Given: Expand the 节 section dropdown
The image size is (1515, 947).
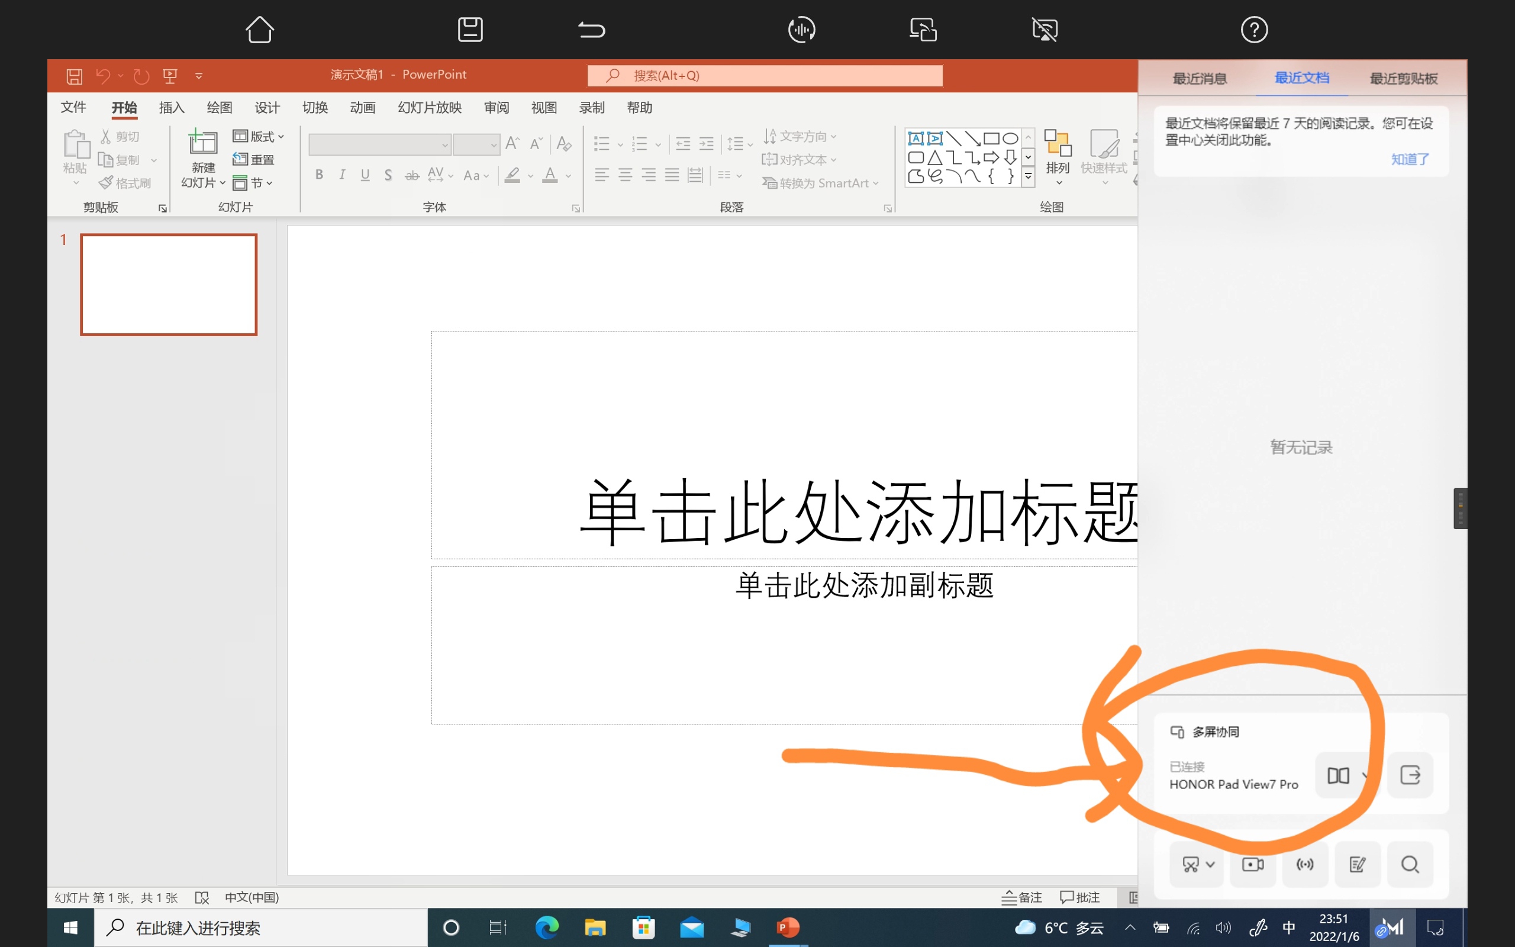Looking at the screenshot, I should pyautogui.click(x=252, y=183).
